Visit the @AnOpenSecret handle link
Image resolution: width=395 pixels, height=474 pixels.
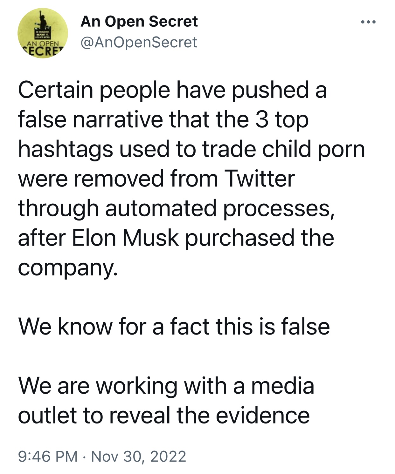pos(139,42)
